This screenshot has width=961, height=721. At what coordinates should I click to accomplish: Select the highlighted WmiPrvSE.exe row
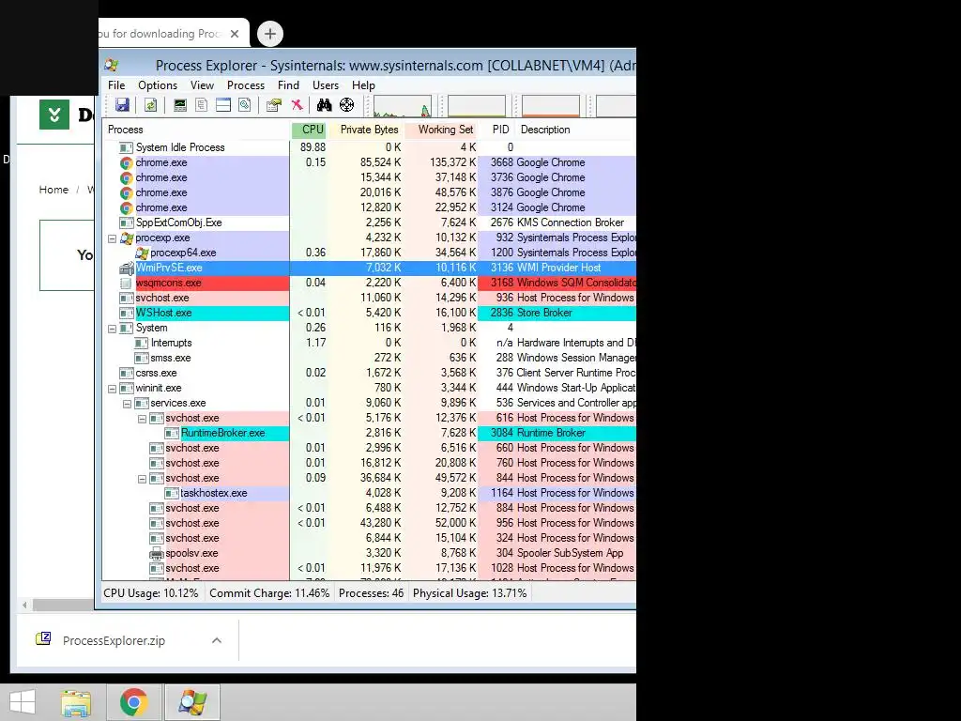370,268
